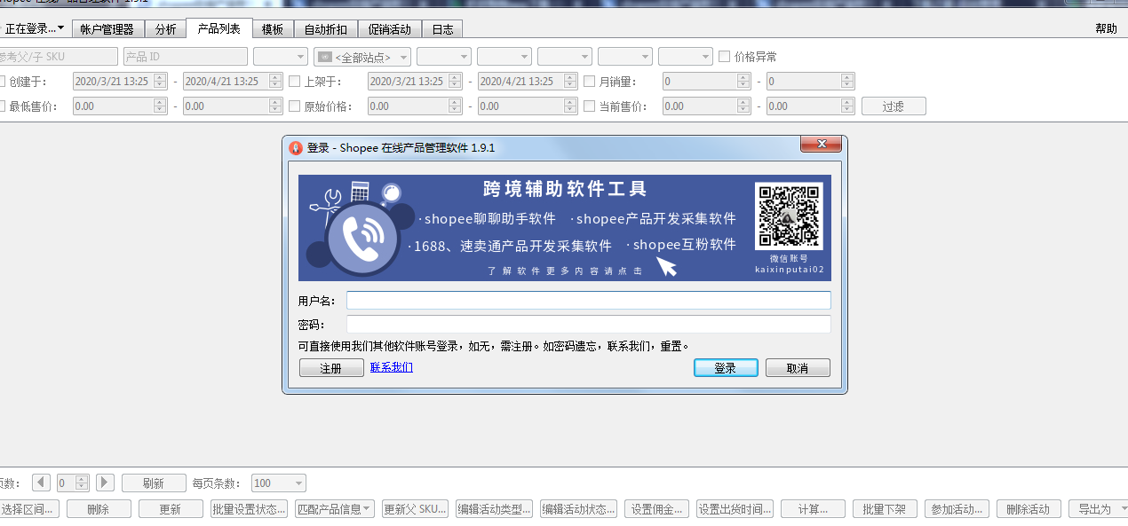Enable the 创建于 date filter checkbox
Screen dimensions: 1128x526
click(x=3, y=82)
